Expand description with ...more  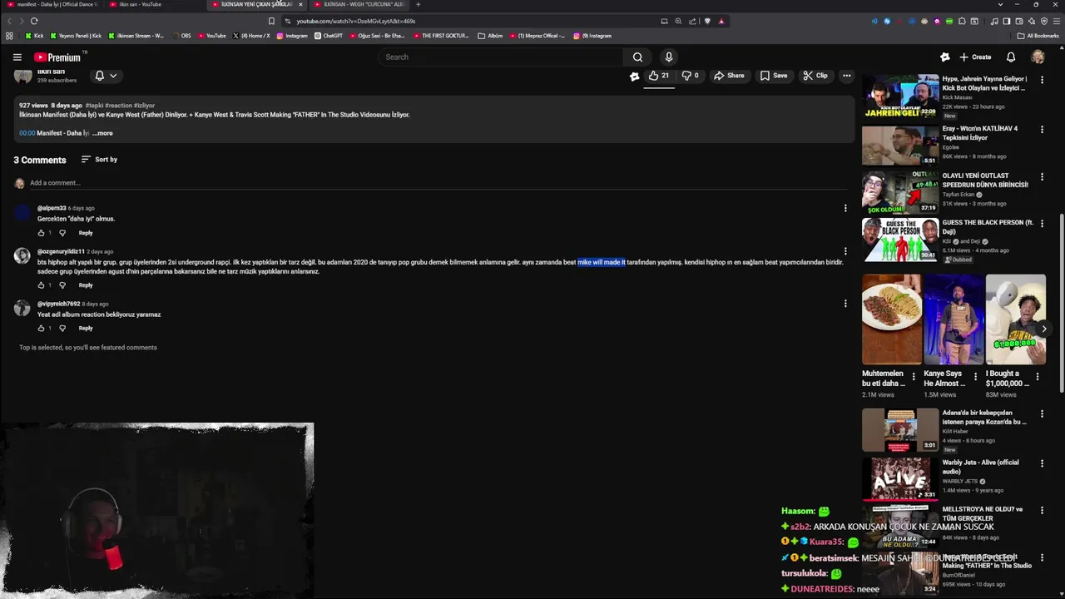coord(102,133)
